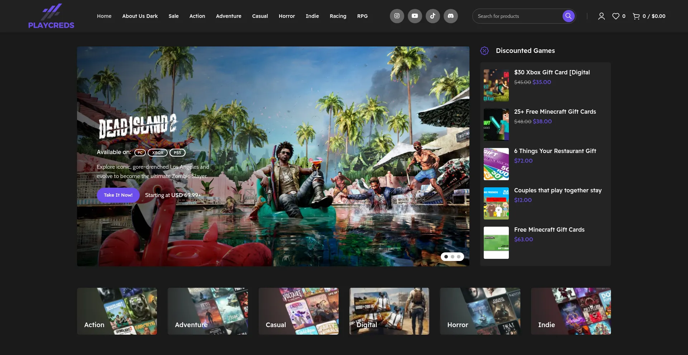Image resolution: width=688 pixels, height=355 pixels.
Task: Select the PC platform badge
Action: tap(140, 153)
